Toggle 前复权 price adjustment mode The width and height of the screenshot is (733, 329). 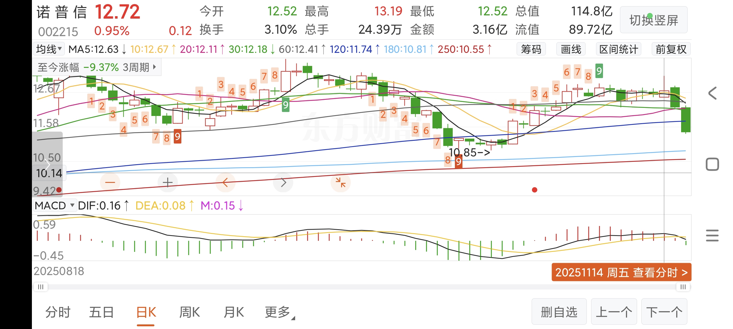(x=671, y=49)
